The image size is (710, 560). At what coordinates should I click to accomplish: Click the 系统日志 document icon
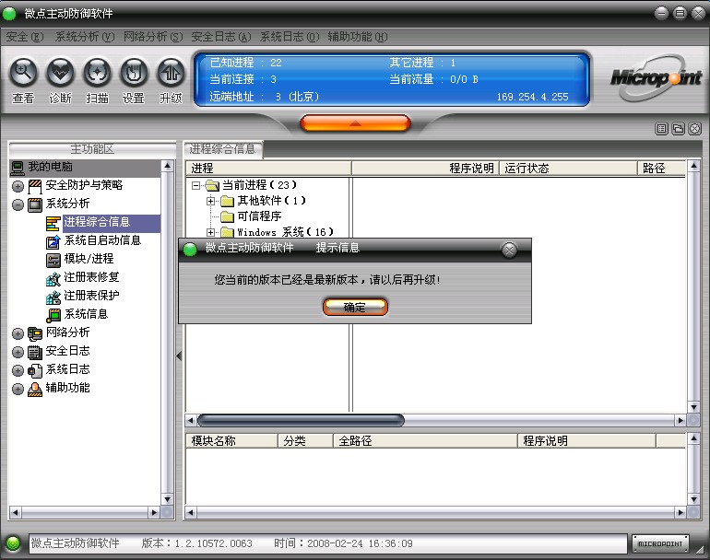(x=35, y=370)
